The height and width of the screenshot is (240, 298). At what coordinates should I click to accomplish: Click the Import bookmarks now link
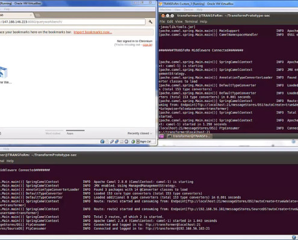[93, 32]
